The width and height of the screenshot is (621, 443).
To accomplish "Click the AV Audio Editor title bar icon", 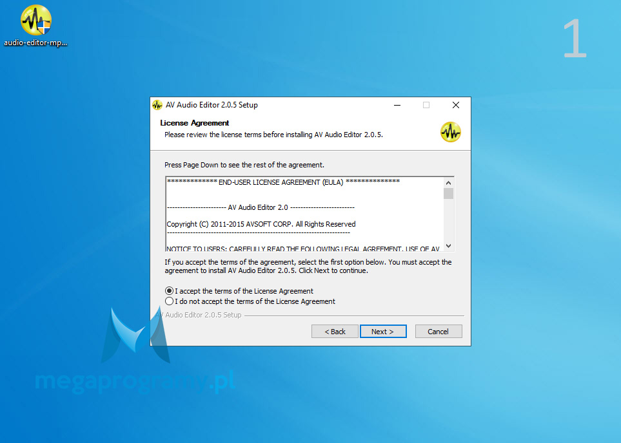I will pos(157,105).
